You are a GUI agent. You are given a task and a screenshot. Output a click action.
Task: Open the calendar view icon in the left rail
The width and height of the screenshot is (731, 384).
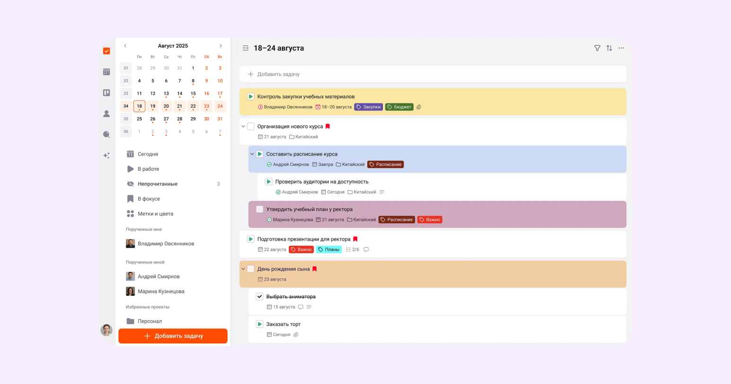point(107,72)
